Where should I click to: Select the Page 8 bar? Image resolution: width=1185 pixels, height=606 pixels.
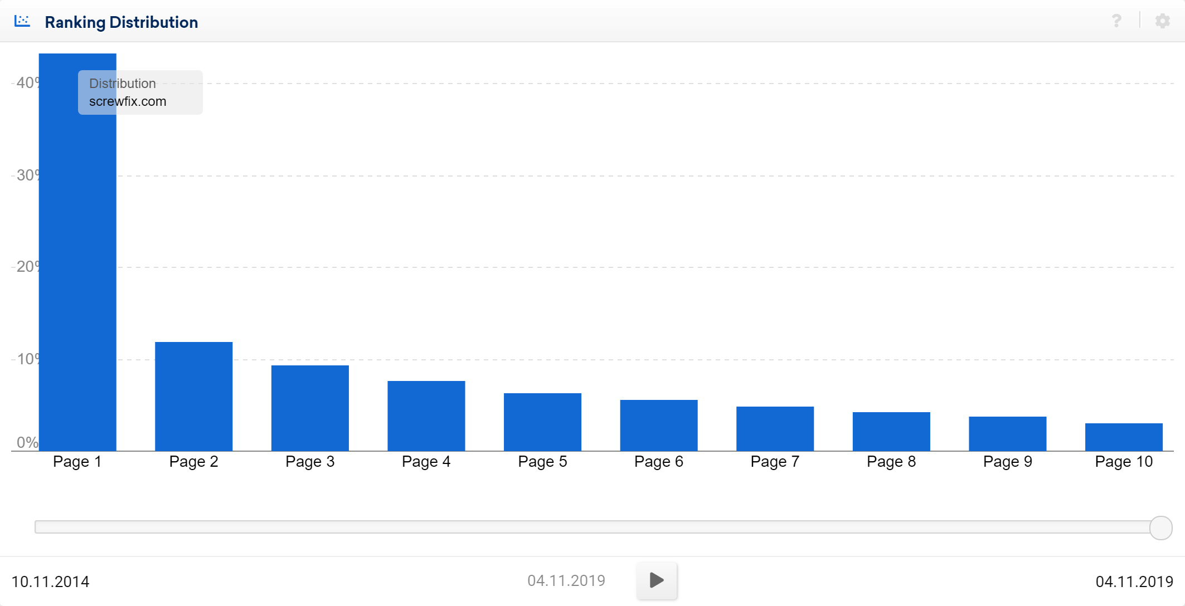[892, 431]
